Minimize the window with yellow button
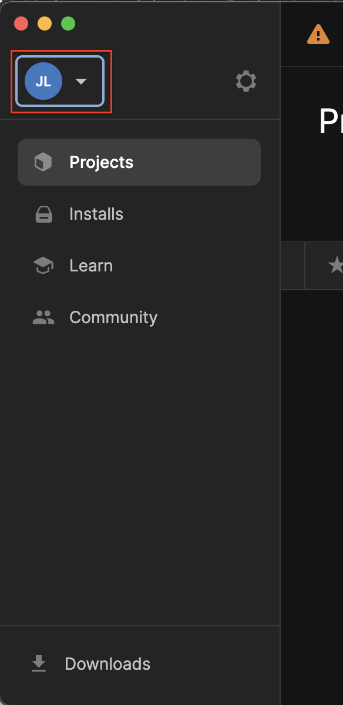 45,24
